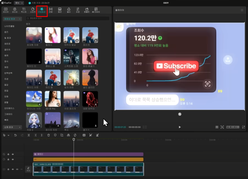The image size is (248, 179).
Task: Select the 글리치 effect category
Action: (7, 49)
